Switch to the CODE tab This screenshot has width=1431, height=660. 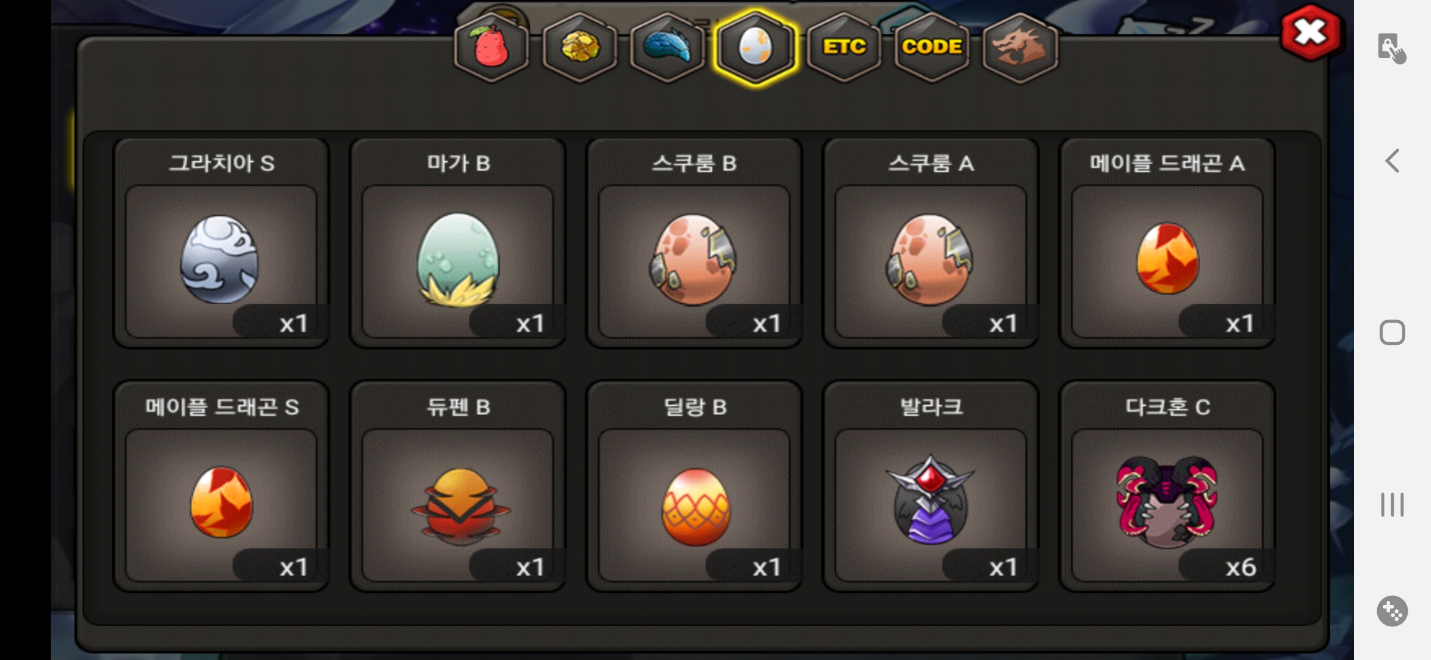(932, 47)
